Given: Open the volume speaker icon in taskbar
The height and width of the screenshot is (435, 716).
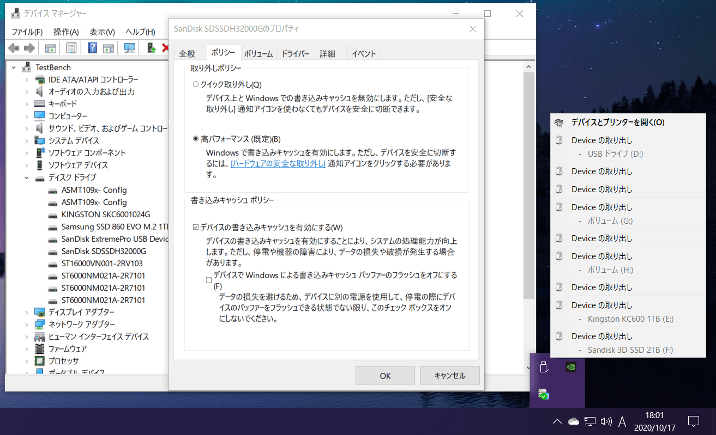Looking at the screenshot, I should (x=606, y=421).
